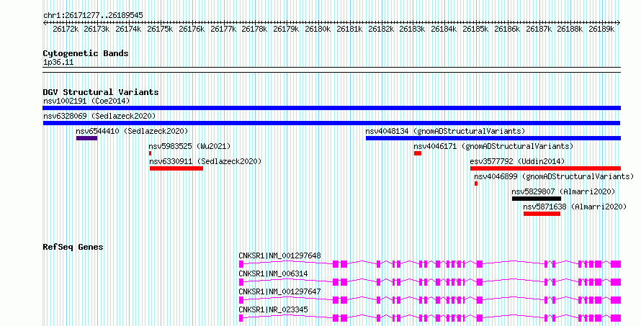641x326 pixels.
Task: Click the RefSeq Genes track title
Action: 73,247
